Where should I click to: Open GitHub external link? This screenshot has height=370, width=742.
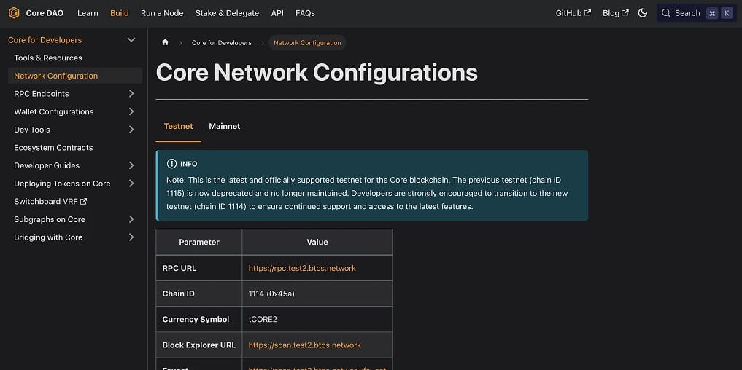573,13
